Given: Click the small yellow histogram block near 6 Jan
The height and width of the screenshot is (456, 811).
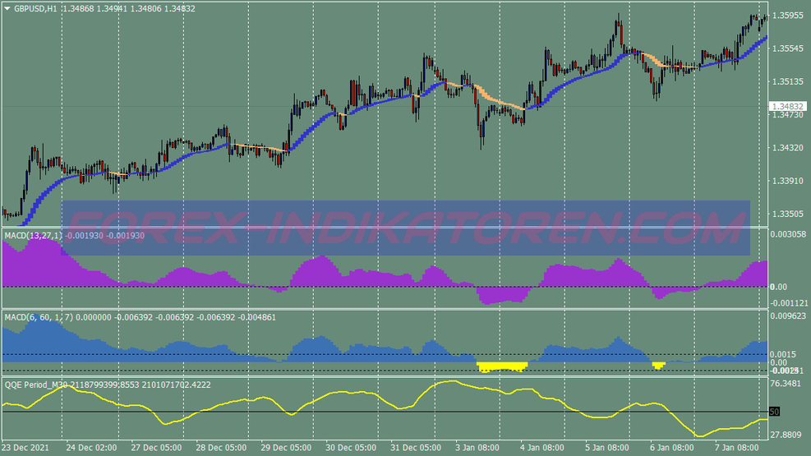Looking at the screenshot, I should click(657, 365).
